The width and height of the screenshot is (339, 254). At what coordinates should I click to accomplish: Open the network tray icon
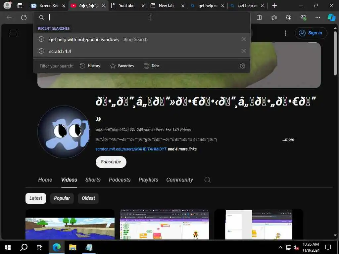click(288, 247)
